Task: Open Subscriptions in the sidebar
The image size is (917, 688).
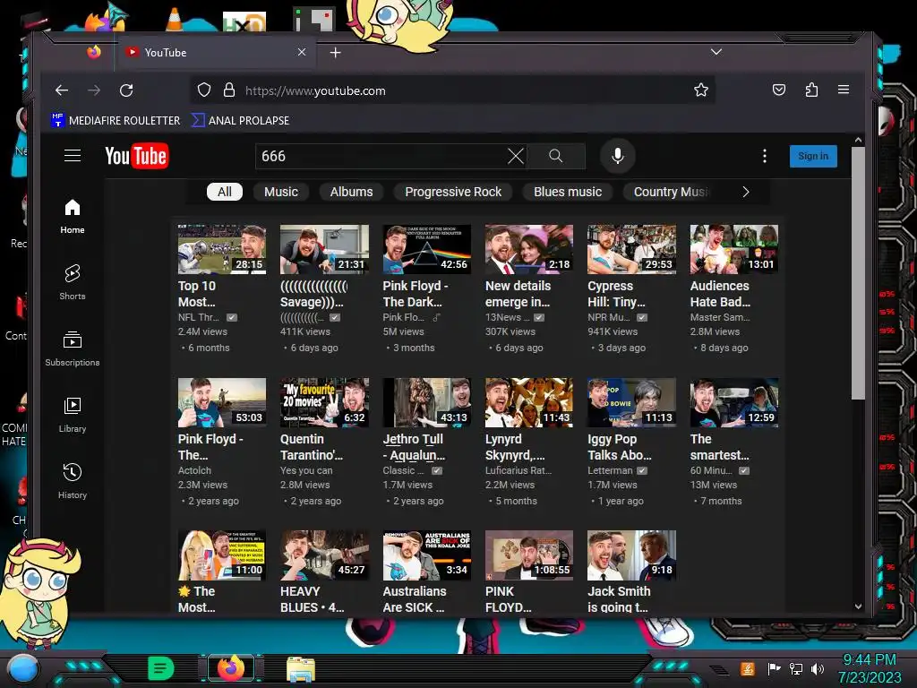Action: pos(73,348)
